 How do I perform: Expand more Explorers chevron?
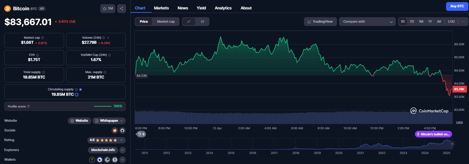pyautogui.click(x=122, y=150)
